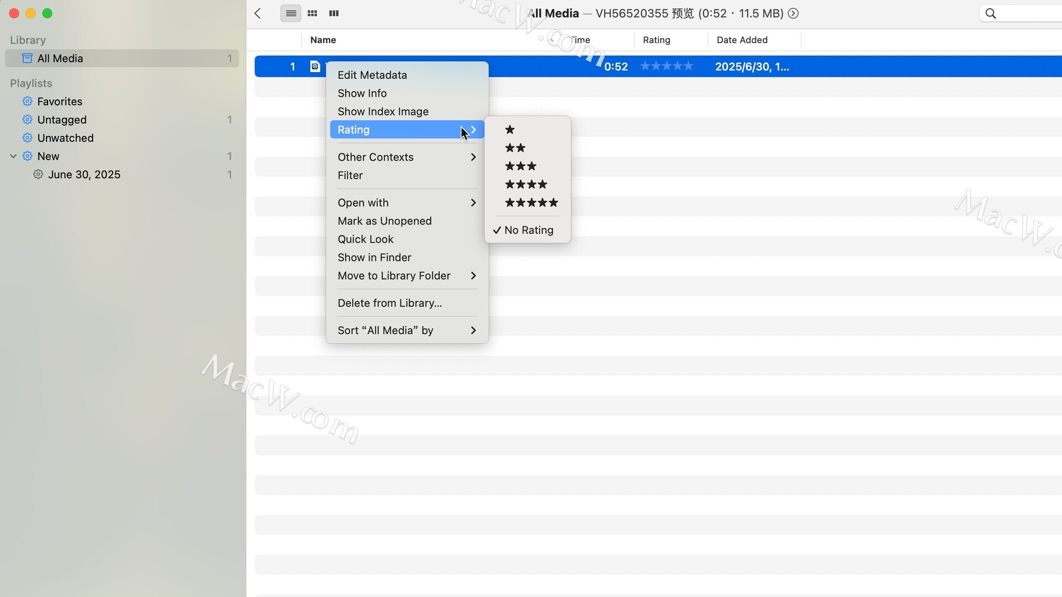The height and width of the screenshot is (597, 1062).
Task: Open the June 30, 2025 playlist
Action: click(122, 174)
